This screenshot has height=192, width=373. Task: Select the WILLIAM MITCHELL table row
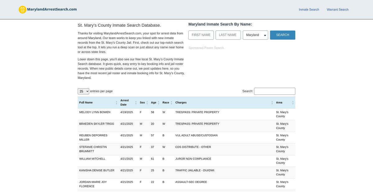click(92, 159)
